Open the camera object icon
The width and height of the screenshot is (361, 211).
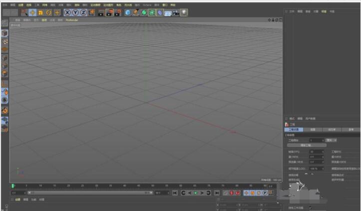(176, 13)
